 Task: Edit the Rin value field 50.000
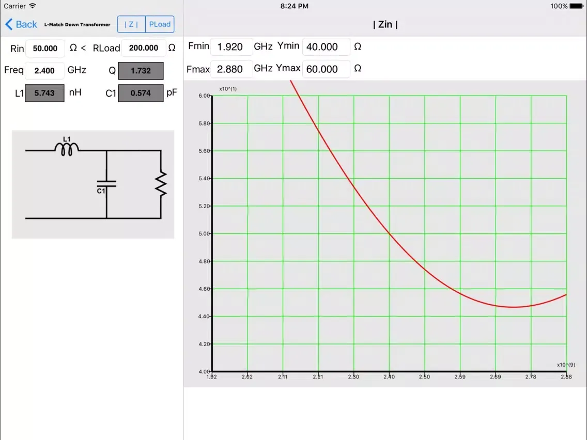tap(45, 48)
